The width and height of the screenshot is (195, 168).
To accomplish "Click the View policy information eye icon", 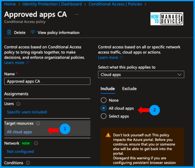I will (33, 32).
